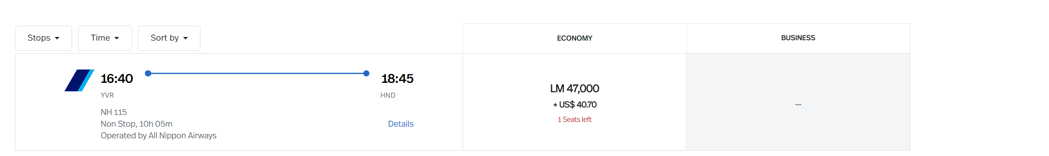Click the + US$ 40.70 taxes amount
Image resolution: width=1049 pixels, height=156 pixels.
pos(574,105)
